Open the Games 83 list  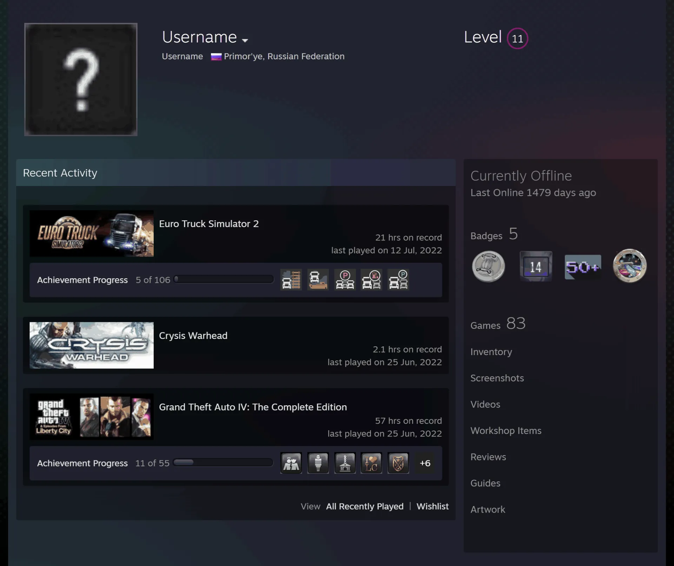[498, 324]
